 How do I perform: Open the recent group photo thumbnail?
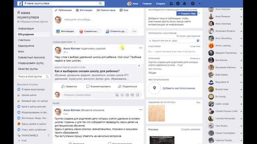156,113
